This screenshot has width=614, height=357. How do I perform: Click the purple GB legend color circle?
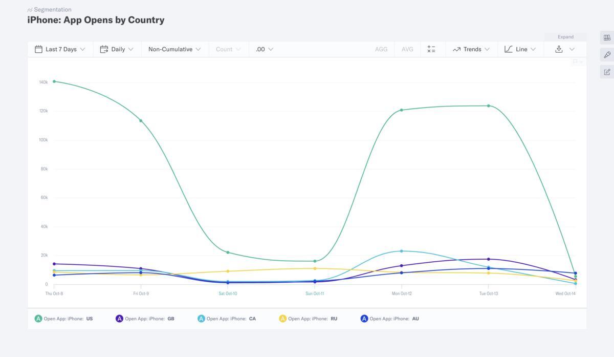[119, 319]
